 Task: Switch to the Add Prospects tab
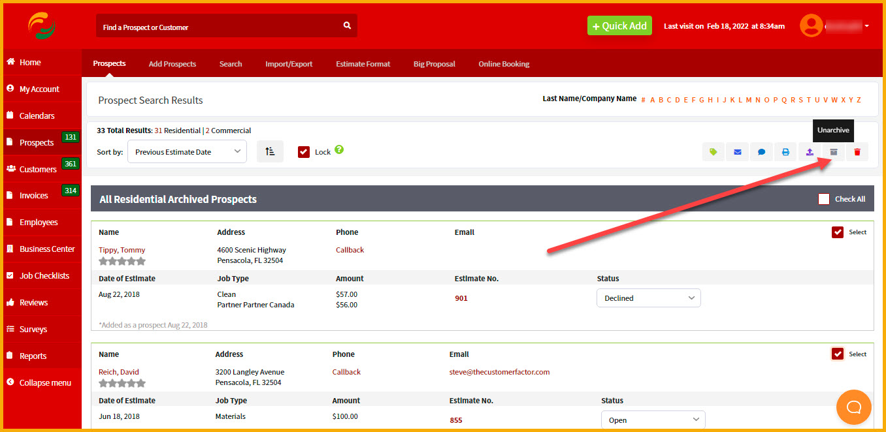coord(172,64)
